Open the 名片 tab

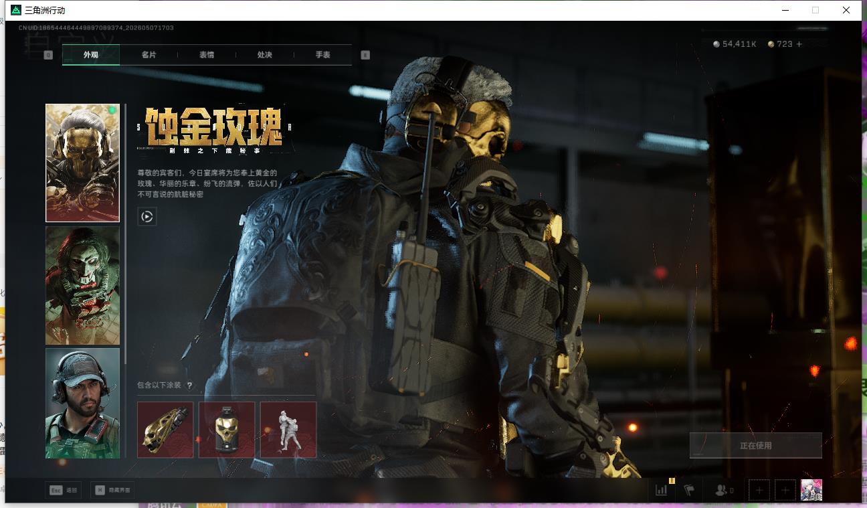[x=149, y=55]
